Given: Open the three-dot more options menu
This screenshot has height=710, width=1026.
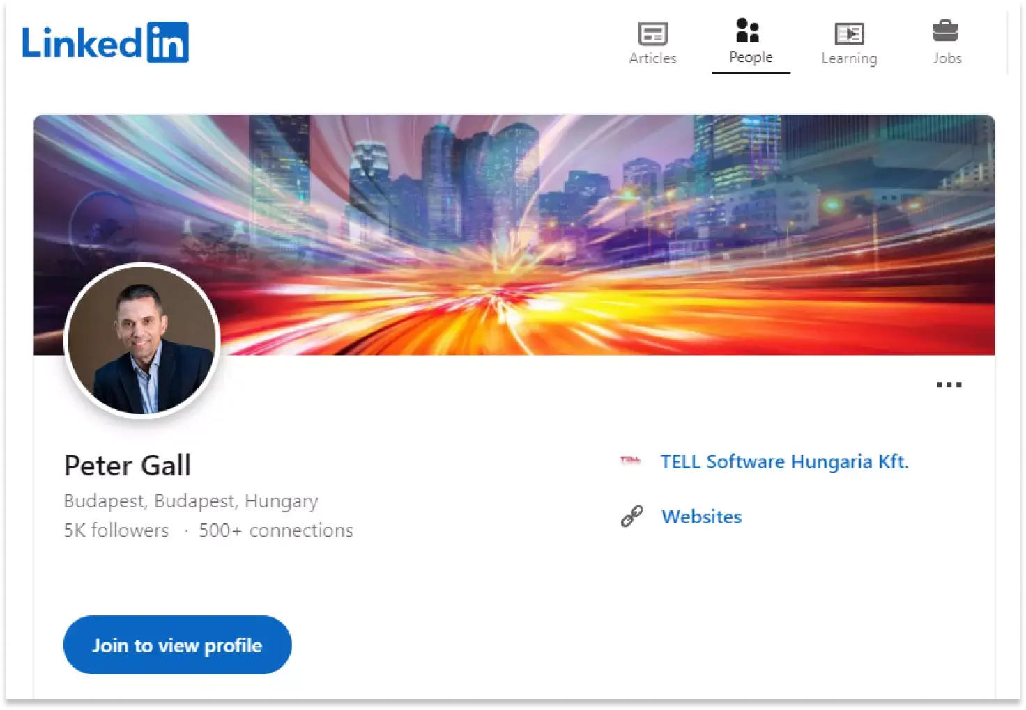Looking at the screenshot, I should coord(948,384).
